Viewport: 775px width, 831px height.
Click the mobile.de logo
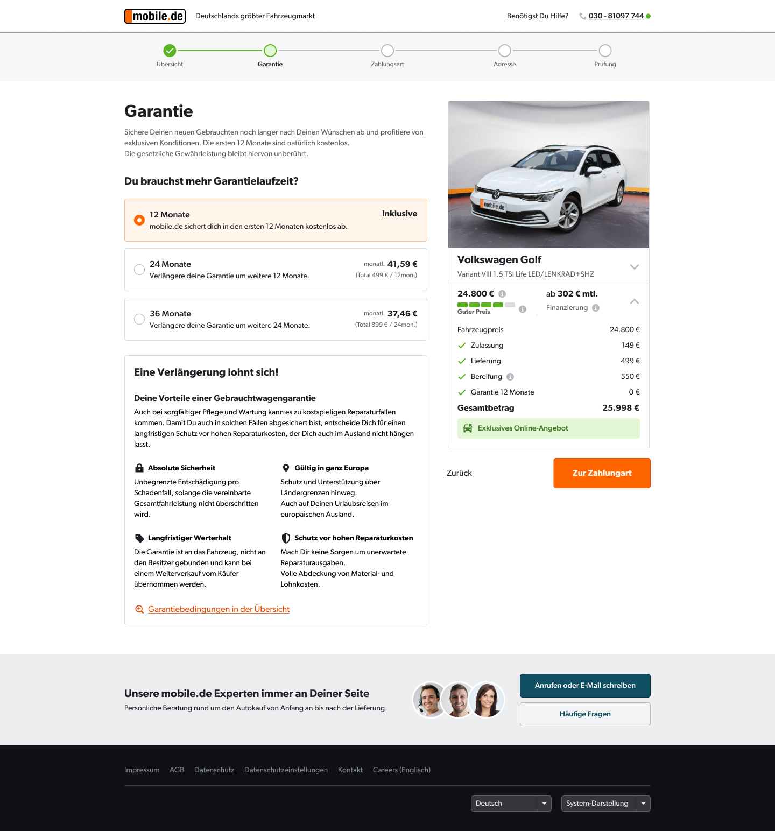click(x=155, y=16)
